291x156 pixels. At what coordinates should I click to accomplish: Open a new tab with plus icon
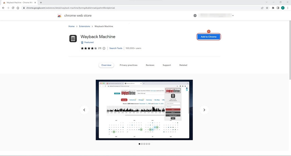41,3
